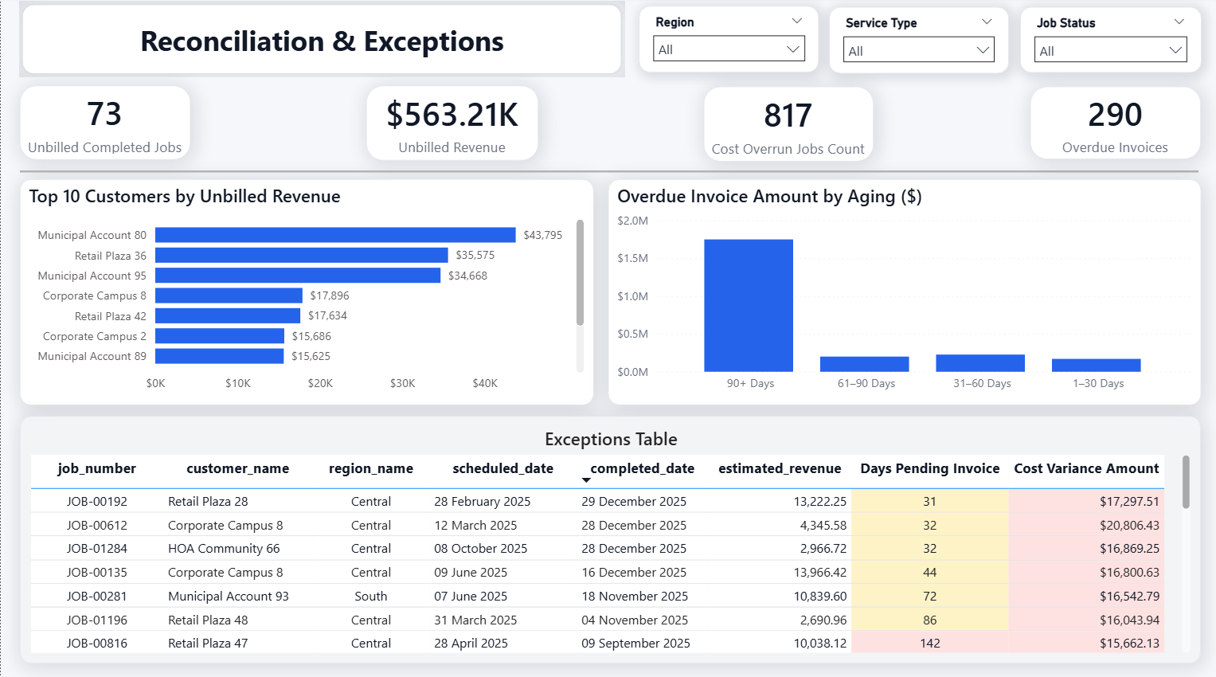Open the Region All dropdown
Screen dimensions: 1216x677
pyautogui.click(x=728, y=49)
